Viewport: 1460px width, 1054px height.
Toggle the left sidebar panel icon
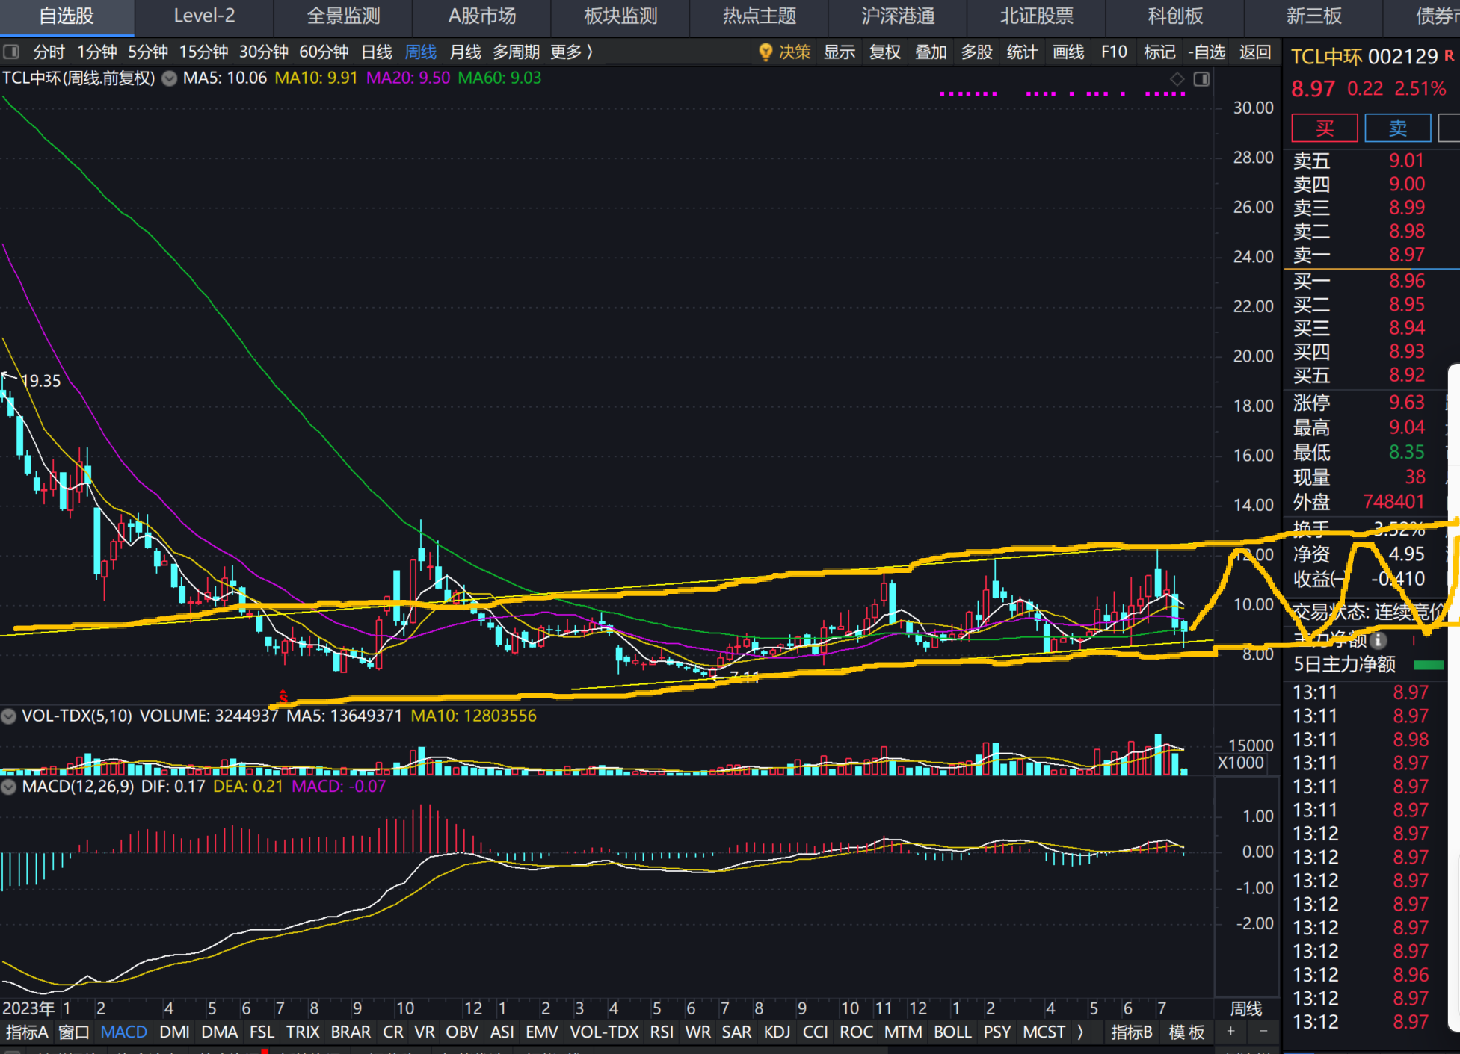tap(11, 52)
